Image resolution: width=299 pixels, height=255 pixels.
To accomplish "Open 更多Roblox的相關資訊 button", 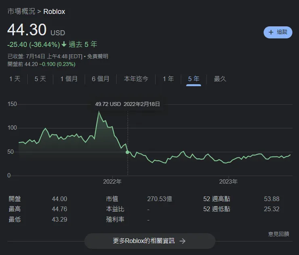I will 149,241.
